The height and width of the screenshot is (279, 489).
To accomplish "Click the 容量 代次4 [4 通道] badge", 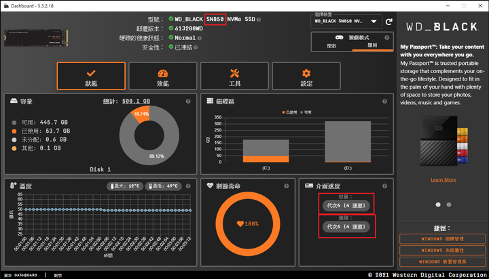I will coord(346,206).
